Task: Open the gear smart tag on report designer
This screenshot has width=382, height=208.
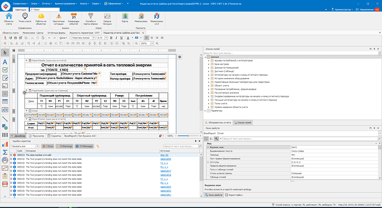Action: coord(179,57)
